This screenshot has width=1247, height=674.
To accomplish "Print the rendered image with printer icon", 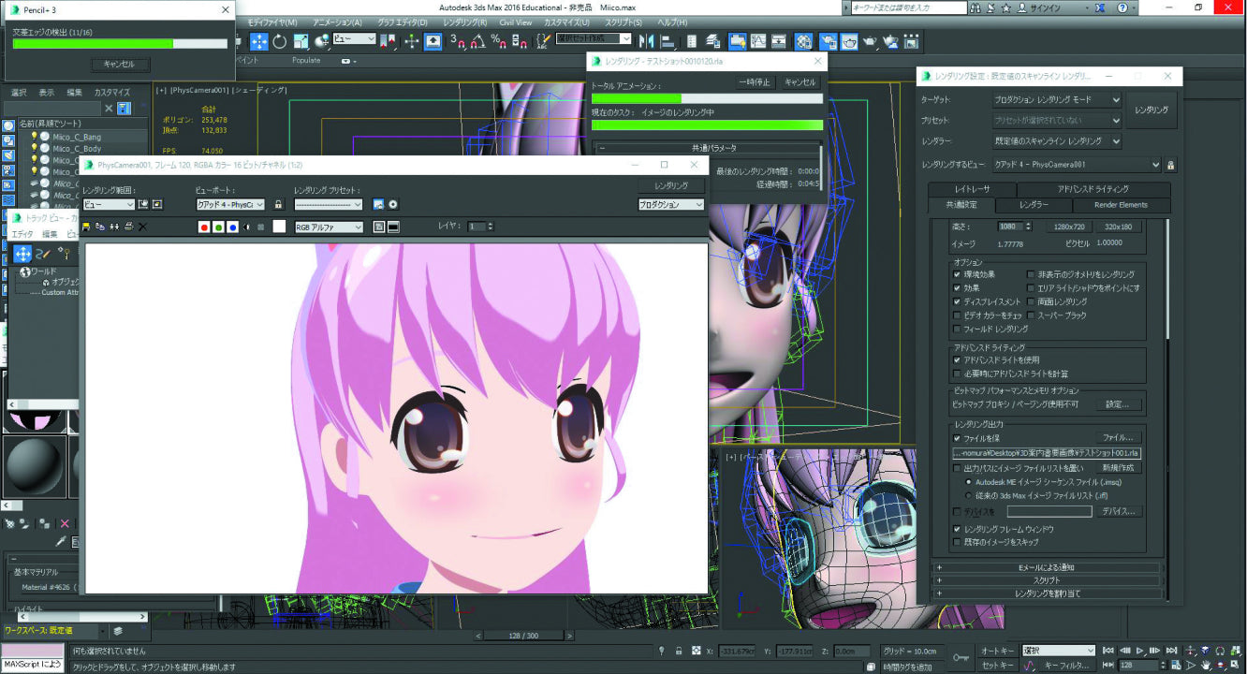I will 128,227.
